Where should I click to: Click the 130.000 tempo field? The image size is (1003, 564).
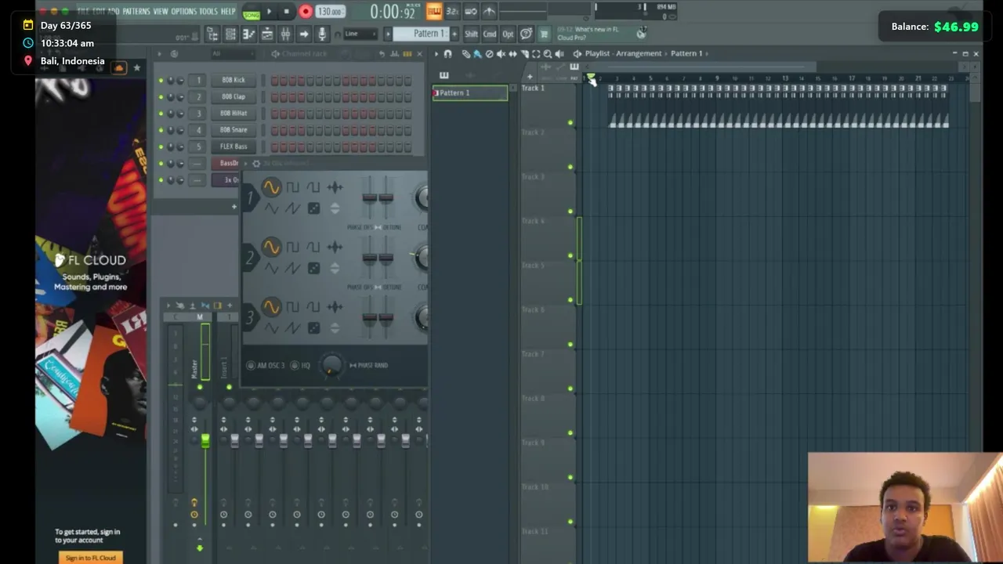pyautogui.click(x=330, y=12)
